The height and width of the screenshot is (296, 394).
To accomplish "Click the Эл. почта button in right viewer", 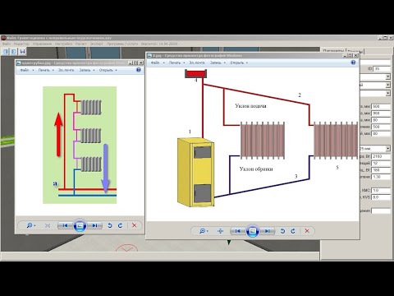I will 197,62.
